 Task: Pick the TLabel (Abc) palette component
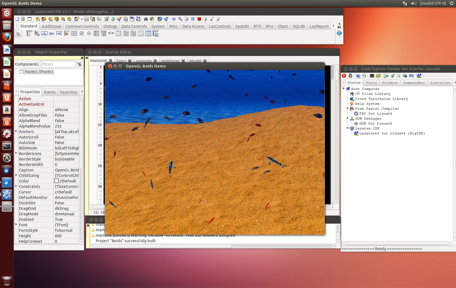point(52,33)
